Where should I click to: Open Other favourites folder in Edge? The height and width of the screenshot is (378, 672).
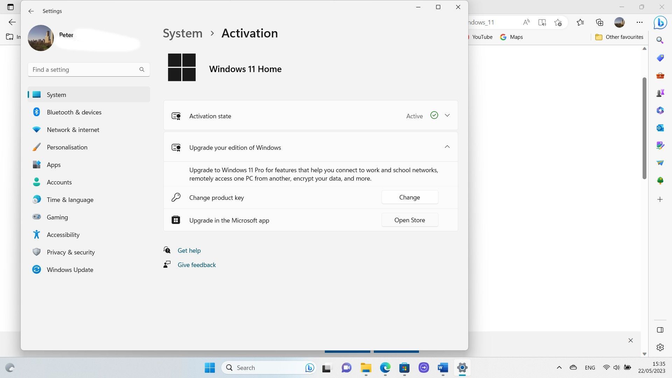coord(619,37)
